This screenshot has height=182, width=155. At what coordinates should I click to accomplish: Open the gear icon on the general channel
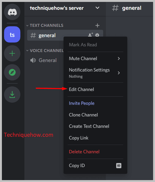(x=97, y=35)
